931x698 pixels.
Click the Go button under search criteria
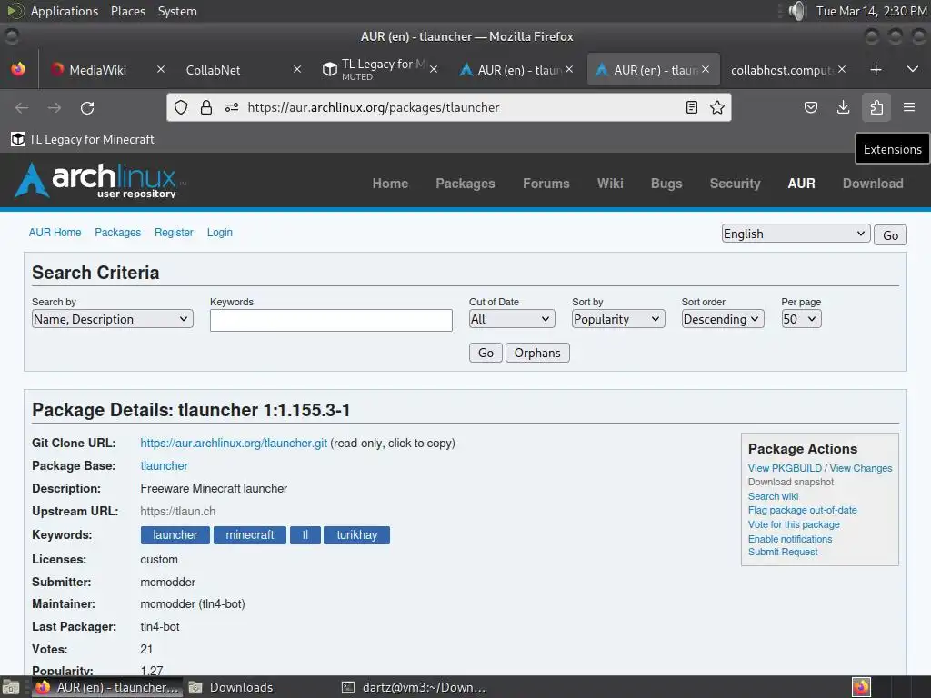click(x=486, y=353)
